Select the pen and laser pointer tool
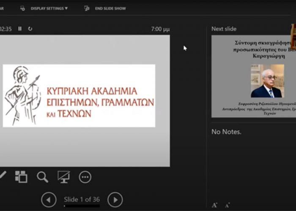Image resolution: width=296 pixels, height=211 pixels. tap(3, 175)
